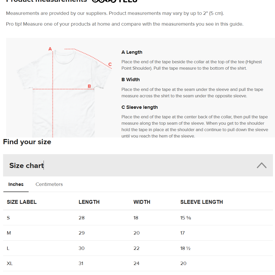The width and height of the screenshot is (275, 275).
Task: Click the WIDTH column header
Action: (x=142, y=202)
